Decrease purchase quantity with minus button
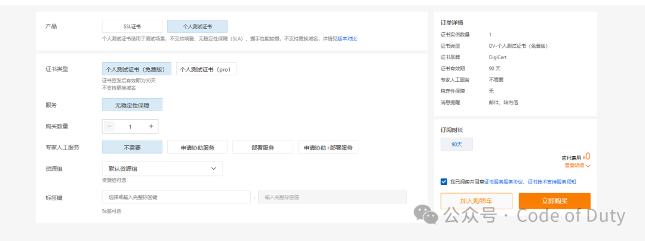Screen dimensions: 645x241 coord(109,126)
